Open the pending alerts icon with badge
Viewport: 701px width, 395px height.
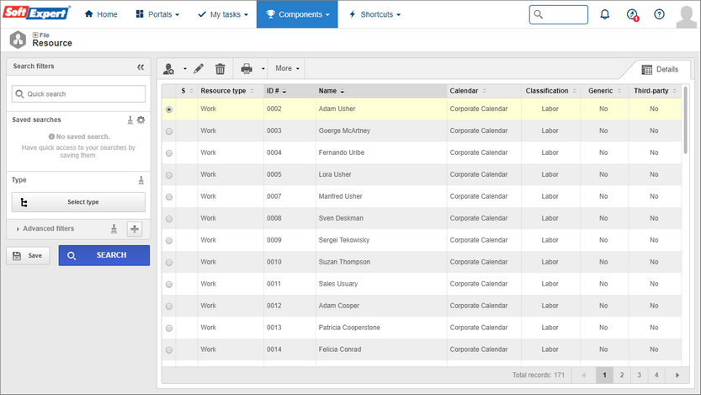point(632,15)
